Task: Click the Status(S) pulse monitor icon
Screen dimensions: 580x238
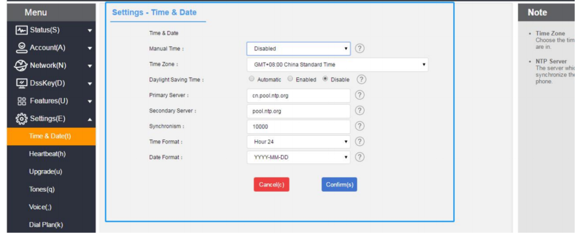Action: (22, 30)
